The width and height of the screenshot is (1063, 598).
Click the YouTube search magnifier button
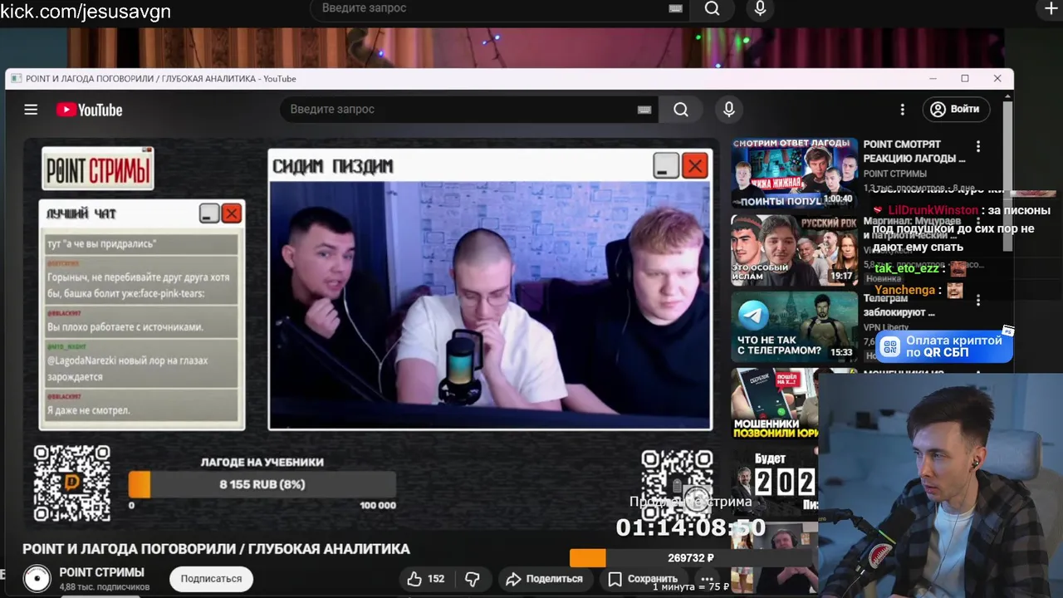[x=681, y=110]
